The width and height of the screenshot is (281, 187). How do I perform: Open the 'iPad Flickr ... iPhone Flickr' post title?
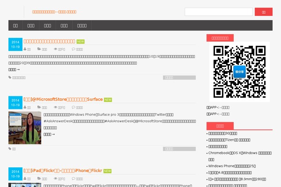point(63,171)
